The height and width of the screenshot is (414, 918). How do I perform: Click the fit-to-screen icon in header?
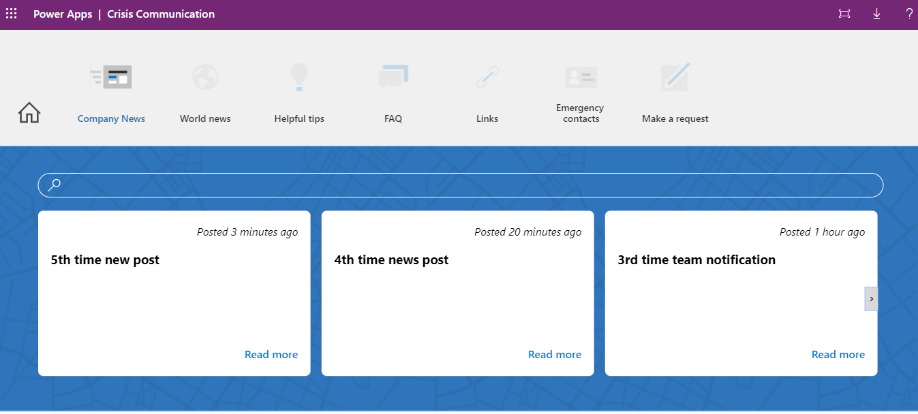point(844,14)
